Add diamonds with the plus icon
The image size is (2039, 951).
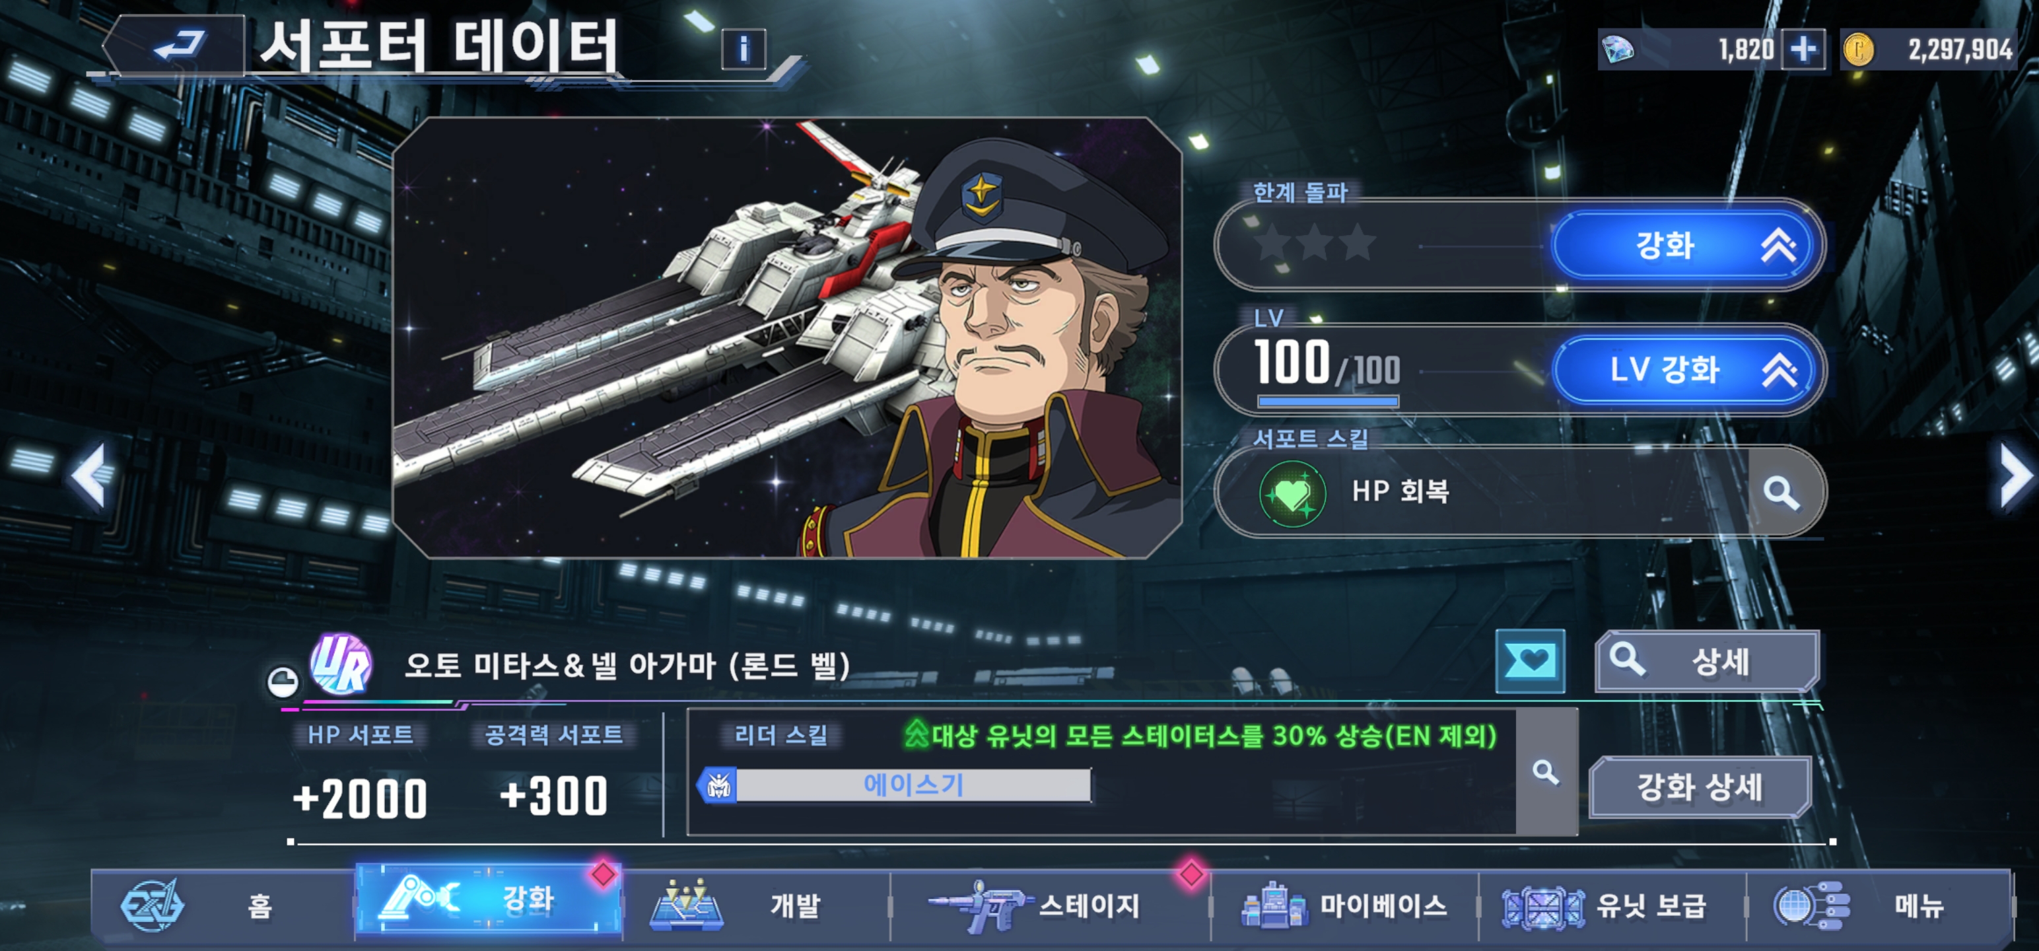tap(1803, 50)
